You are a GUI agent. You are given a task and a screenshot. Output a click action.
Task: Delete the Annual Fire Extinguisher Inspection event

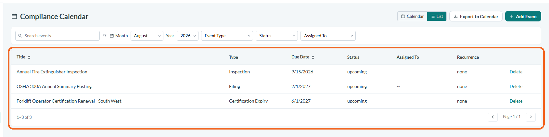pos(516,72)
